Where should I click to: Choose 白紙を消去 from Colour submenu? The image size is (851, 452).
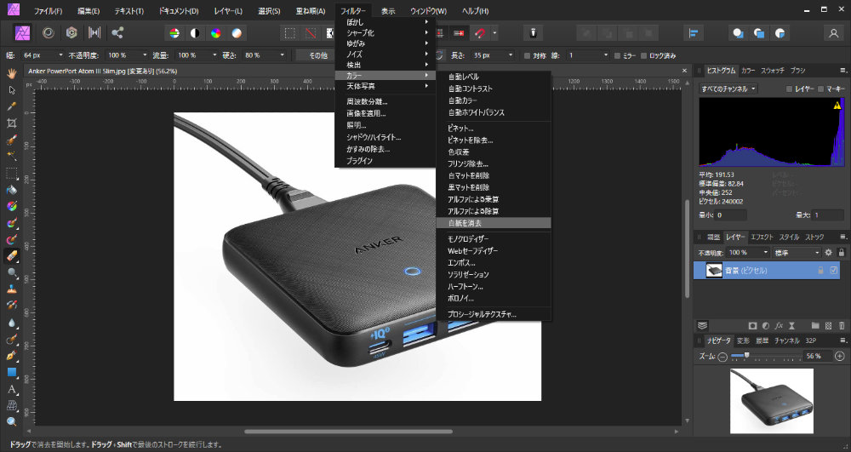(x=494, y=223)
